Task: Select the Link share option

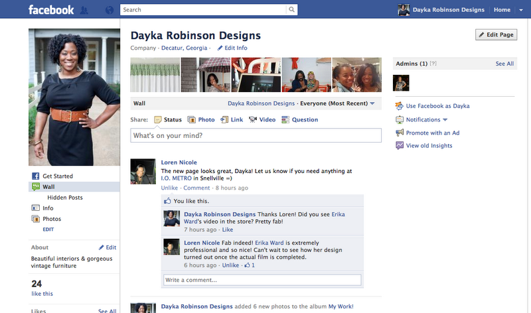Action: 232,120
